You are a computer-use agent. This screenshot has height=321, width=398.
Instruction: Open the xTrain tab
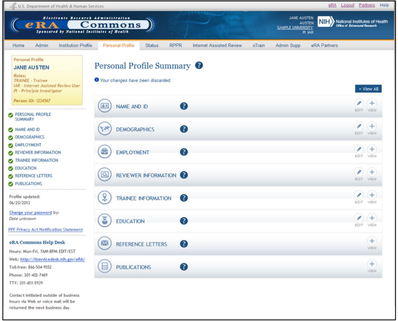click(x=258, y=45)
